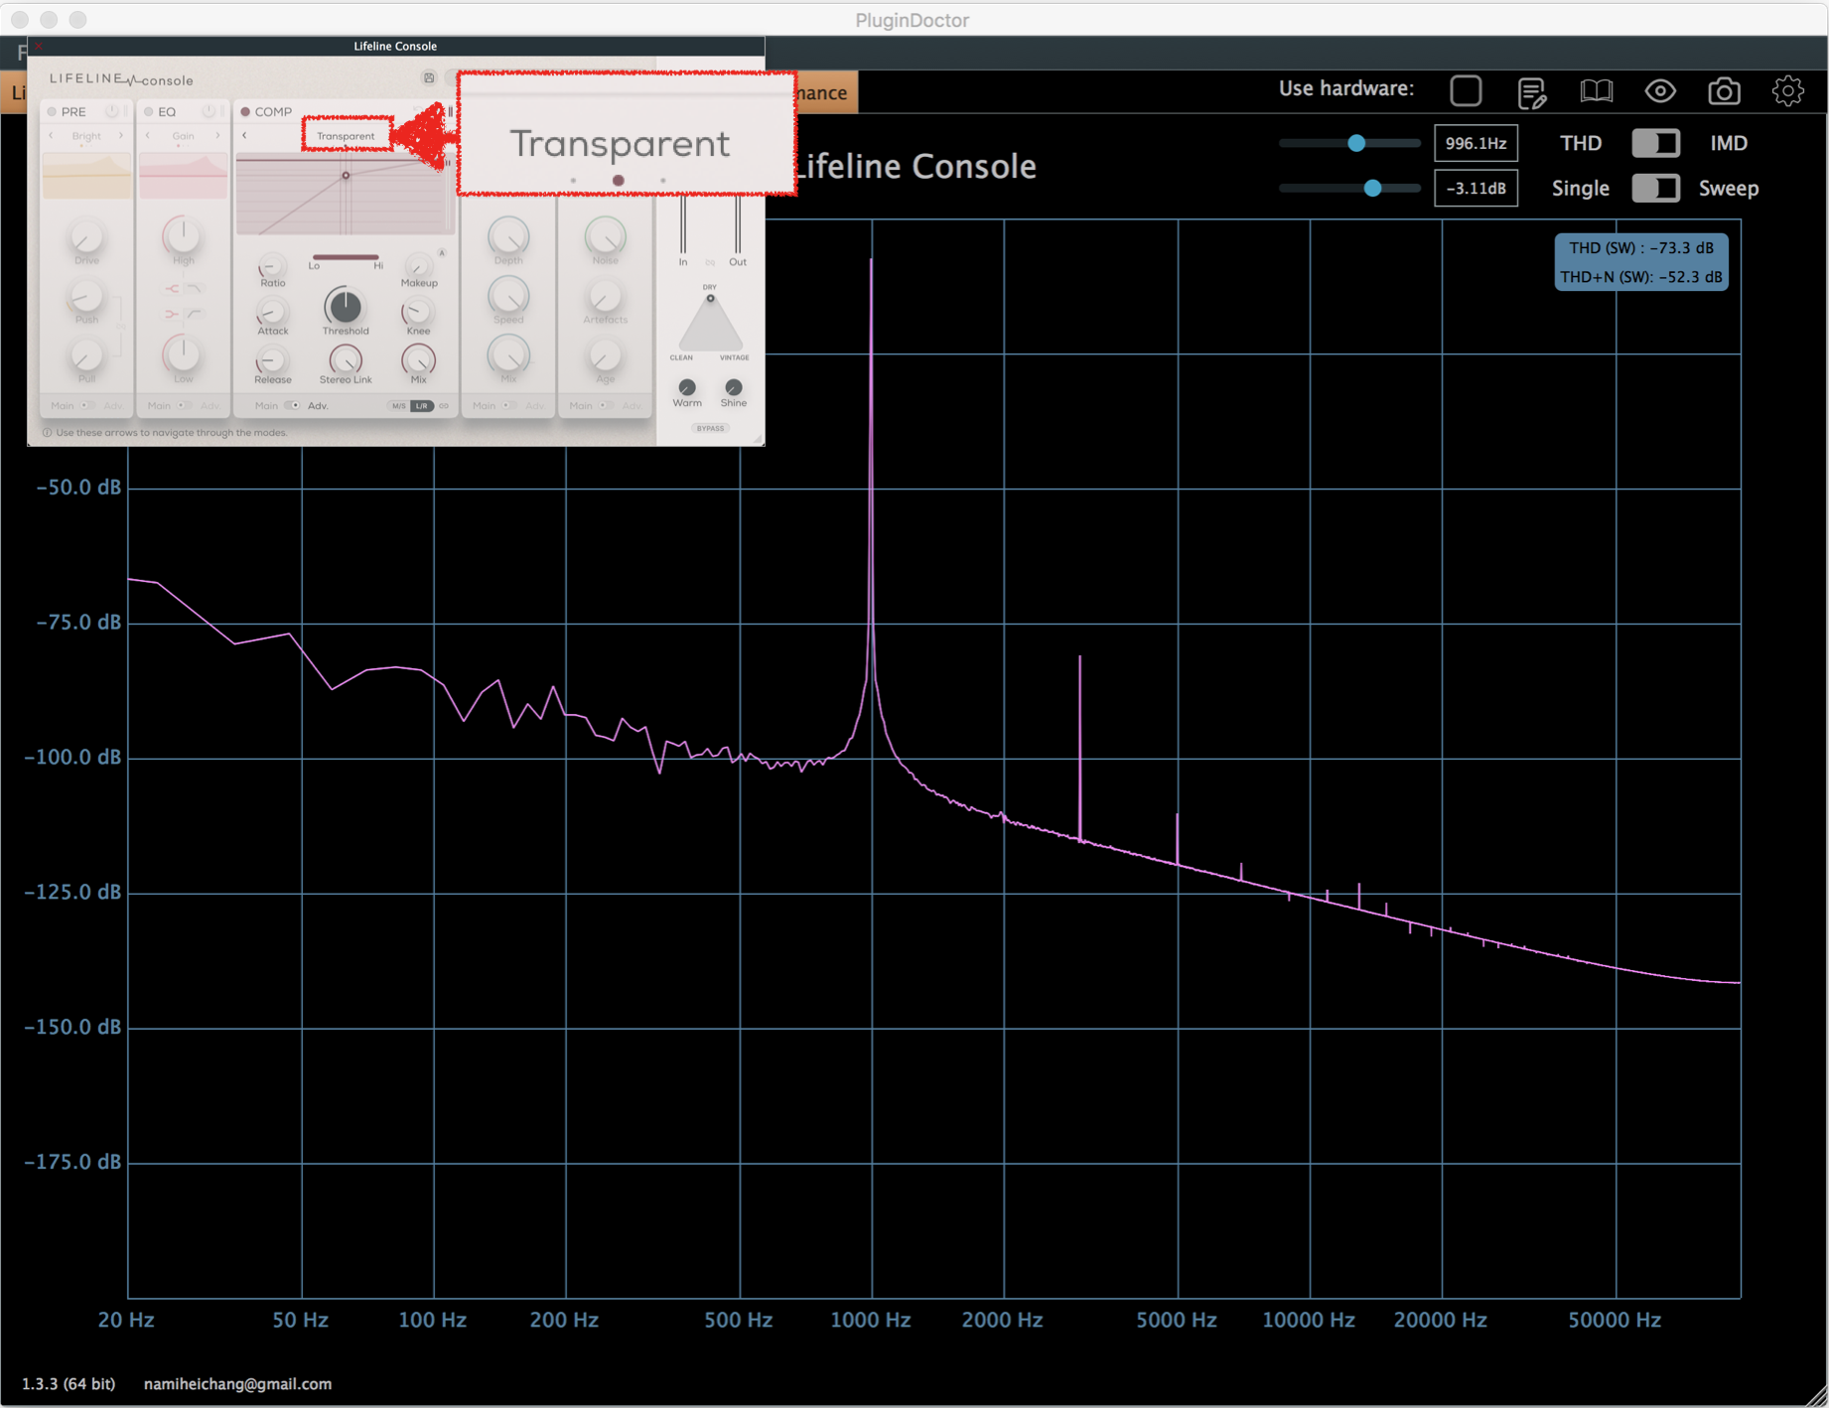Click the Shine knob
Viewport: 1829px width, 1408px height.
[734, 386]
